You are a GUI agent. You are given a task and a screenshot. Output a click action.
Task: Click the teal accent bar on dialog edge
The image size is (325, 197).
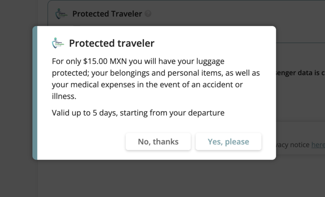coord(35,93)
